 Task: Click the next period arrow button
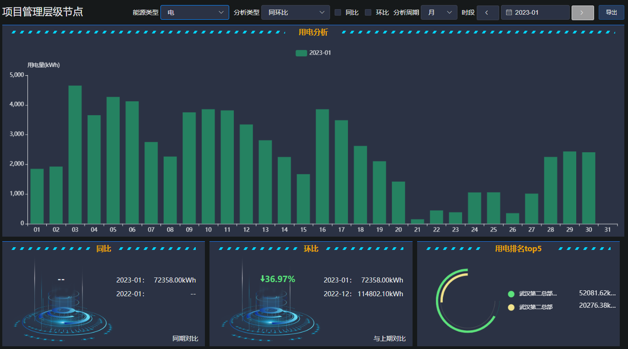point(583,12)
